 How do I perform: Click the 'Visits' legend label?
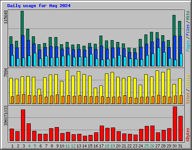tap(188, 82)
